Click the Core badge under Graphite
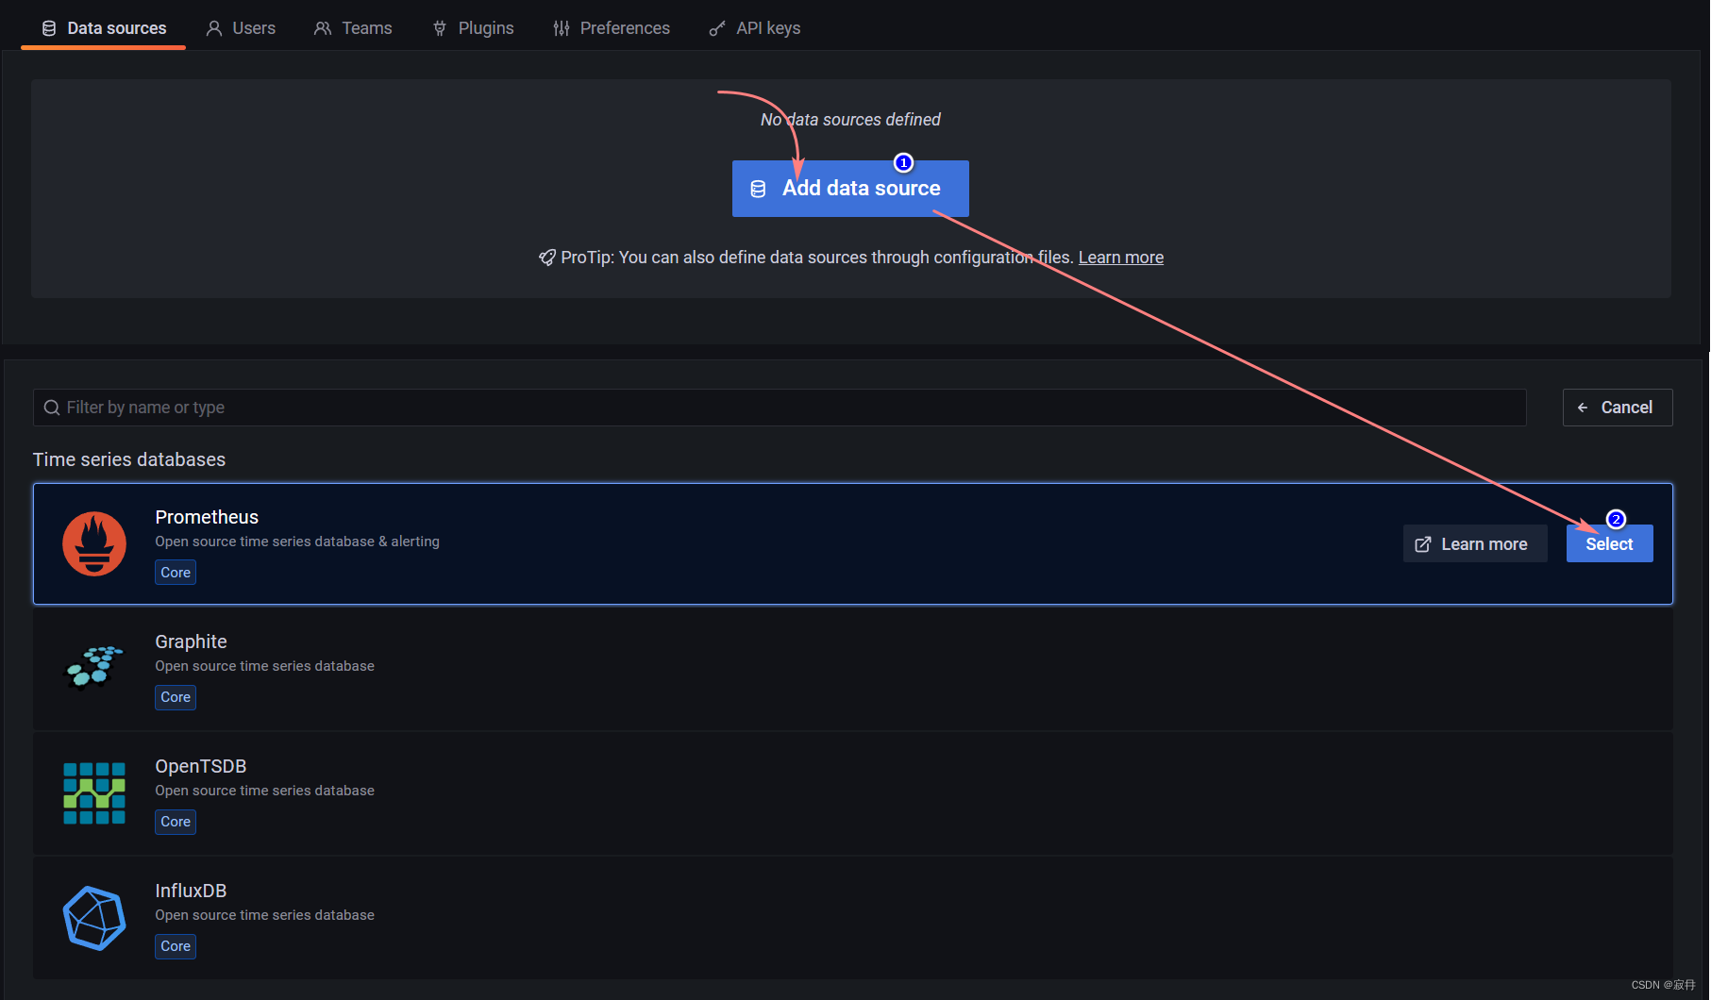This screenshot has height=1000, width=1711. 176,697
